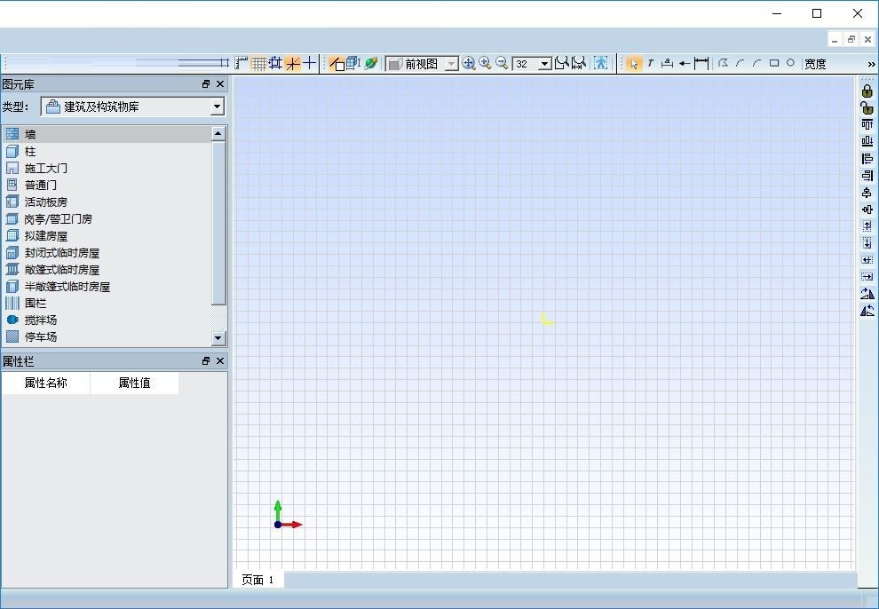Viewport: 879px width, 609px height.
Task: Toggle the grid display icon
Action: click(x=257, y=63)
